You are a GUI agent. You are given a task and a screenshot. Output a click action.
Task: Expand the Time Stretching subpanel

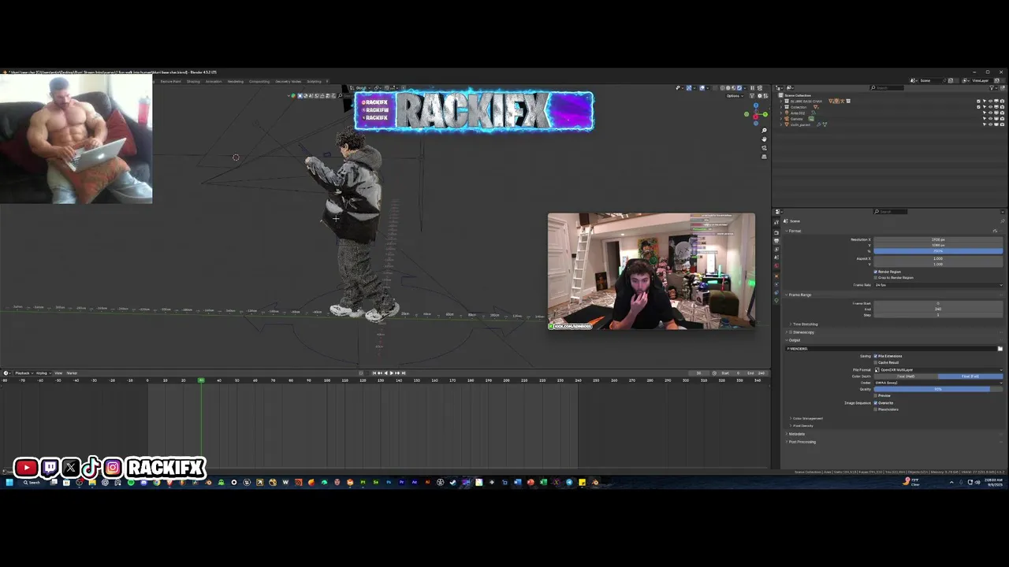[x=804, y=324]
